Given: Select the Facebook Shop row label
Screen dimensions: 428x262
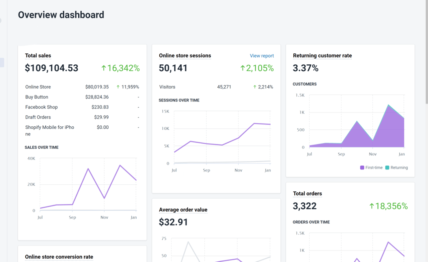Looking at the screenshot, I should point(41,107).
